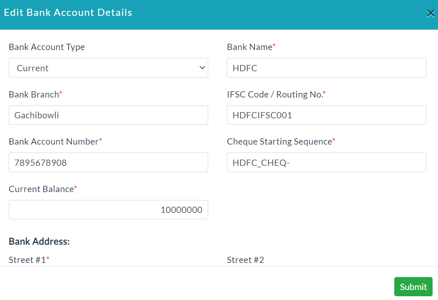Click the Current Balance field showing 10000000

108,210
